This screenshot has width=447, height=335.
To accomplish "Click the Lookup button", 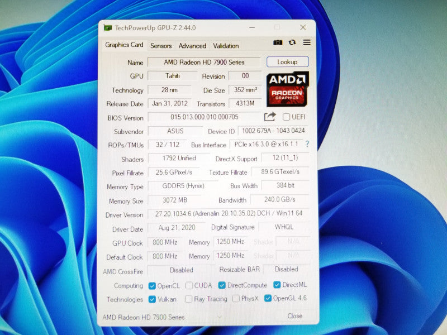I will coord(288,62).
